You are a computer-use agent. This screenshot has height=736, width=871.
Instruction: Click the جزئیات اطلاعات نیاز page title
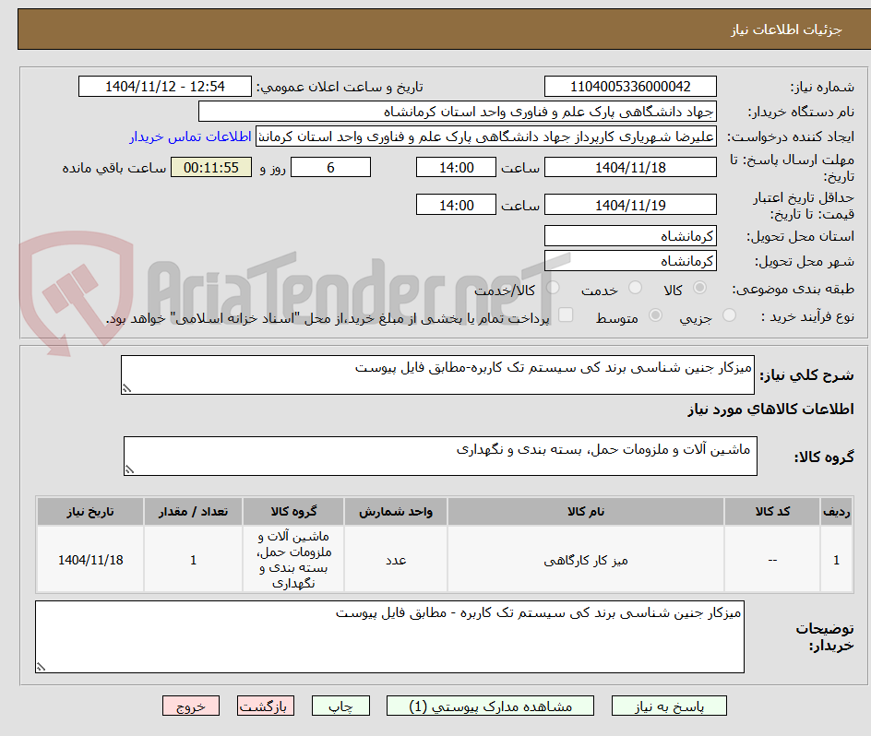(786, 30)
